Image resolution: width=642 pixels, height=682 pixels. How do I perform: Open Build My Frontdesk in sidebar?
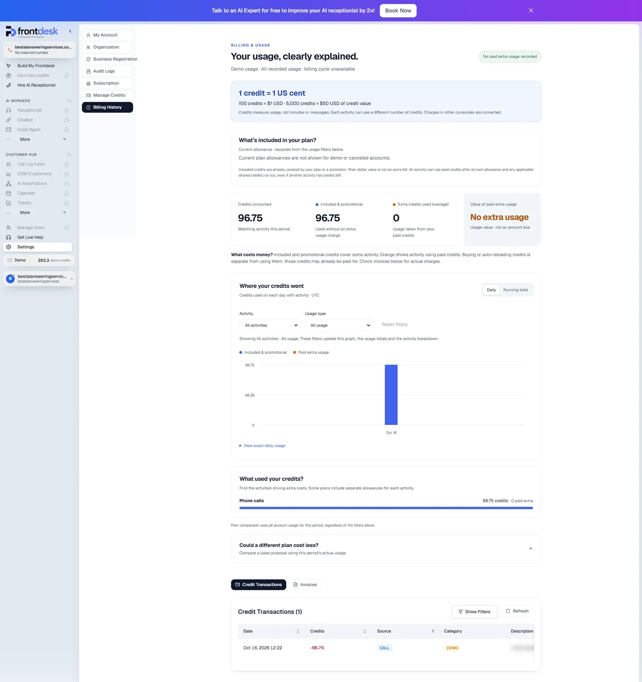click(x=36, y=66)
